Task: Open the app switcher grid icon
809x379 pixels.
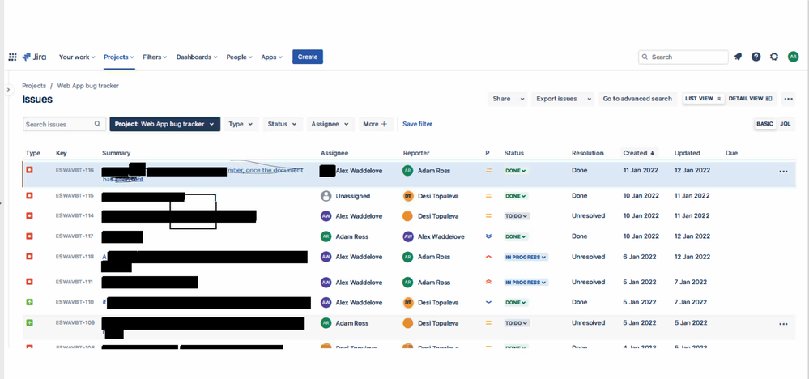Action: click(12, 57)
